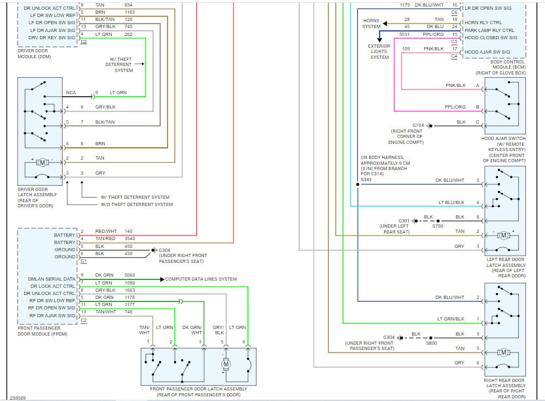
Task: Select RF DR SW LOW REF label
Action: coord(52,300)
